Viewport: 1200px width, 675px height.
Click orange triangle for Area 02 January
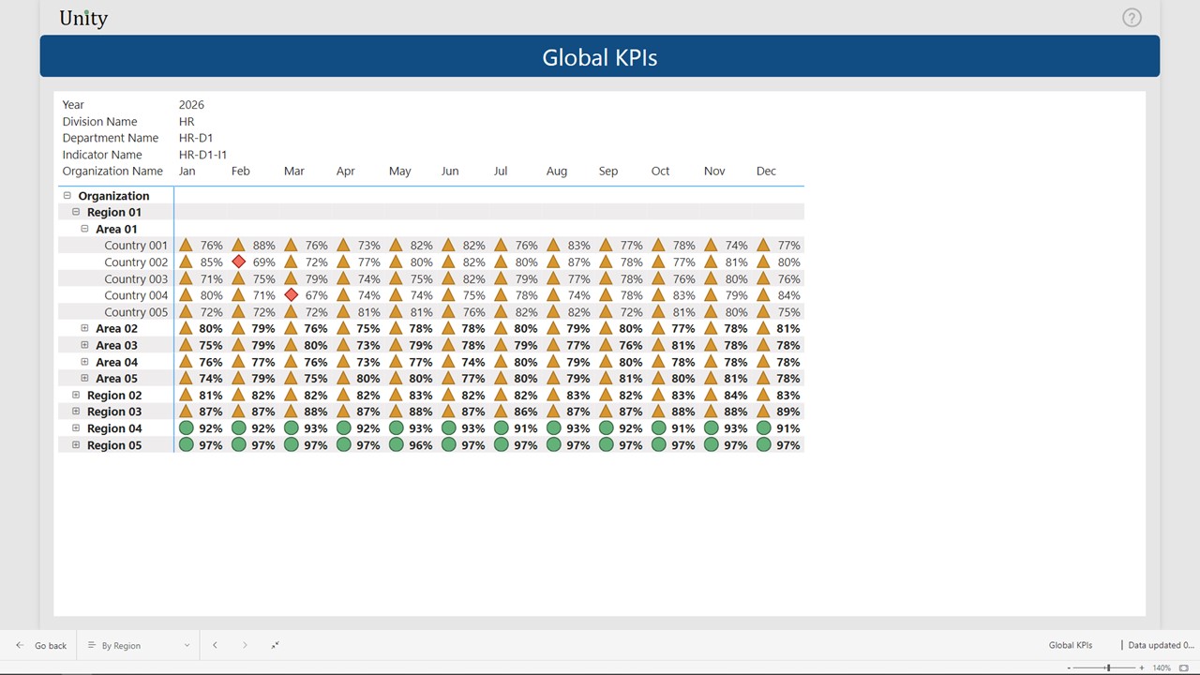pos(186,328)
